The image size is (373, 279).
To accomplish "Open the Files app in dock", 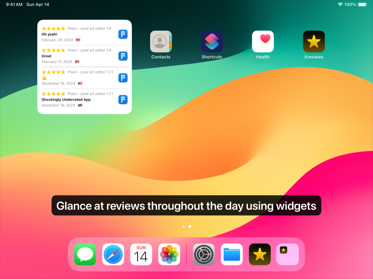I will (232, 254).
